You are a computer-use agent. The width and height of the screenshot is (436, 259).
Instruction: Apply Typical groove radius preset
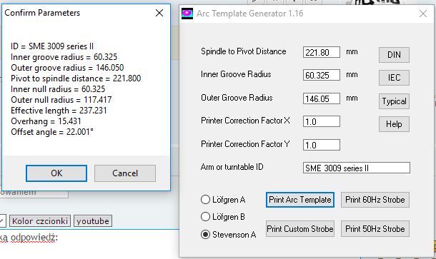point(394,101)
